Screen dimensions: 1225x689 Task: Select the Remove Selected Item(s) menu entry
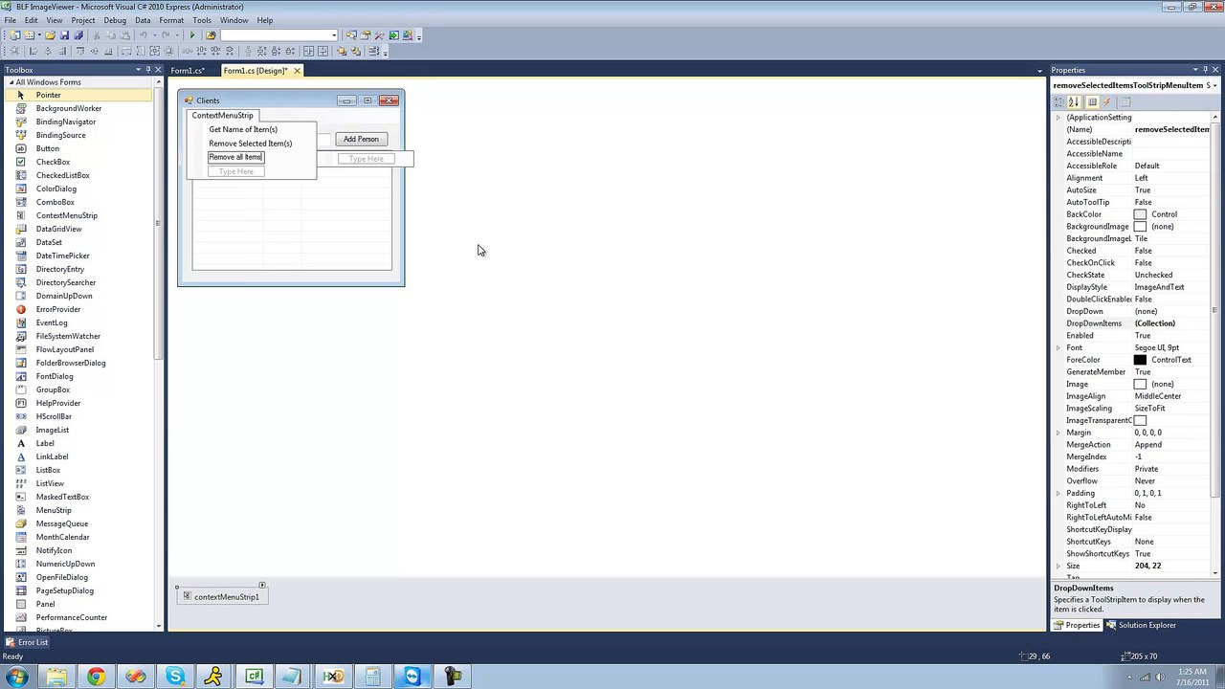point(251,144)
